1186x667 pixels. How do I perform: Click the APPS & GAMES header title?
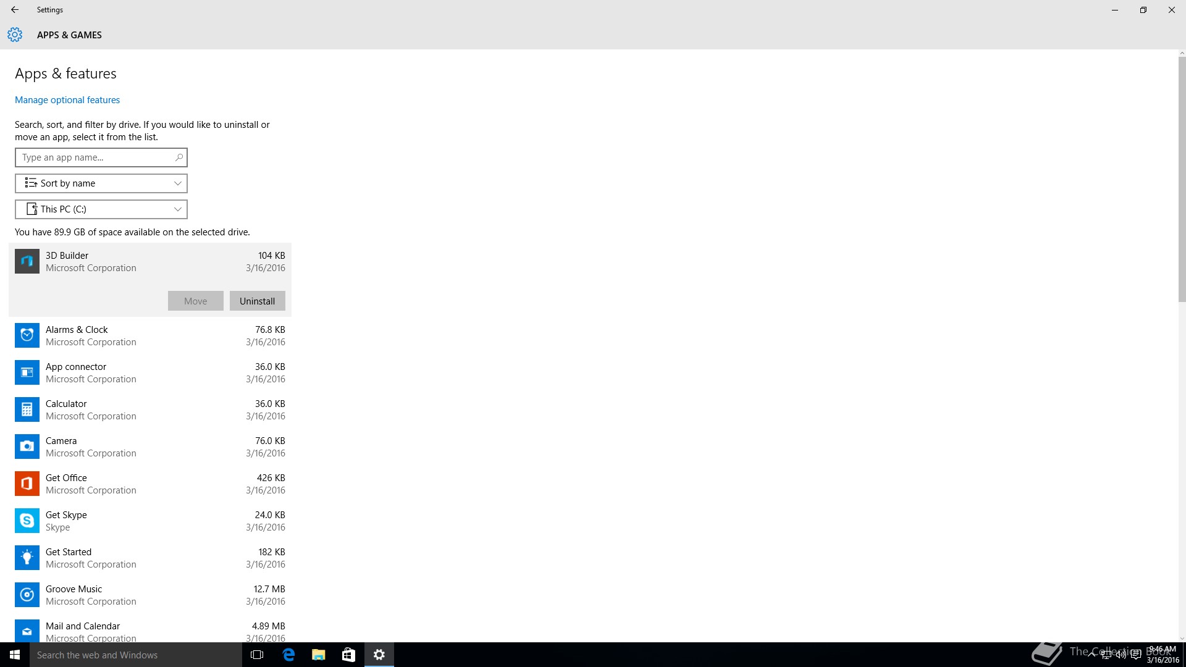(69, 35)
